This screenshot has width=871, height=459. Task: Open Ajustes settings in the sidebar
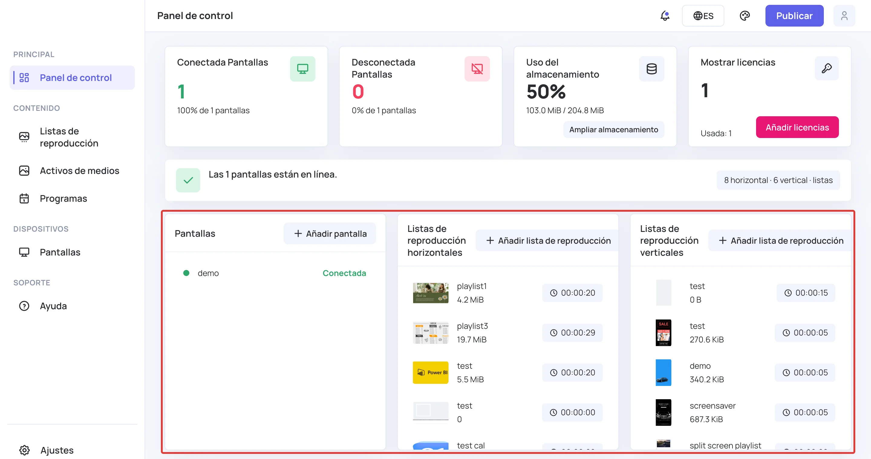tap(72, 450)
